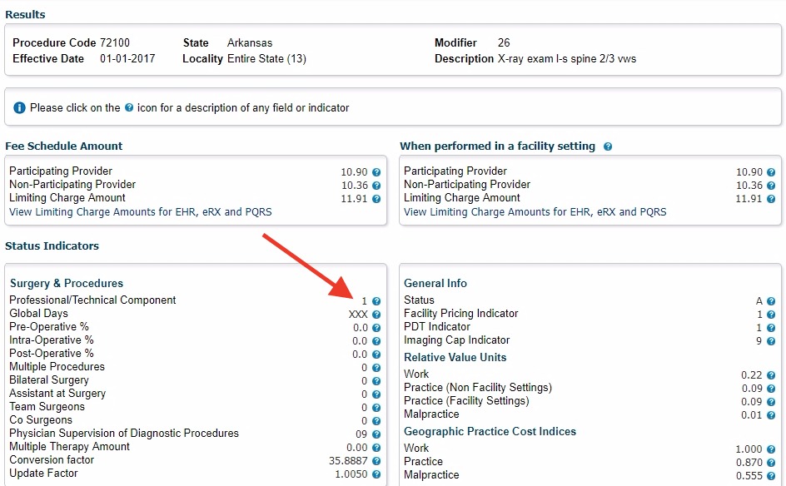Viewport: 786px width, 486px height.
Task: Click the blue info icon in notice bar
Action: (x=20, y=108)
